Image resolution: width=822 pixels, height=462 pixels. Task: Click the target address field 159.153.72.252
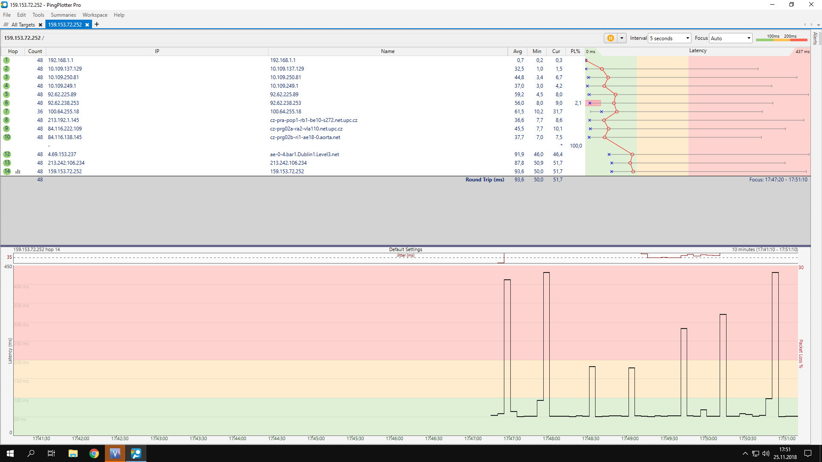pos(22,38)
